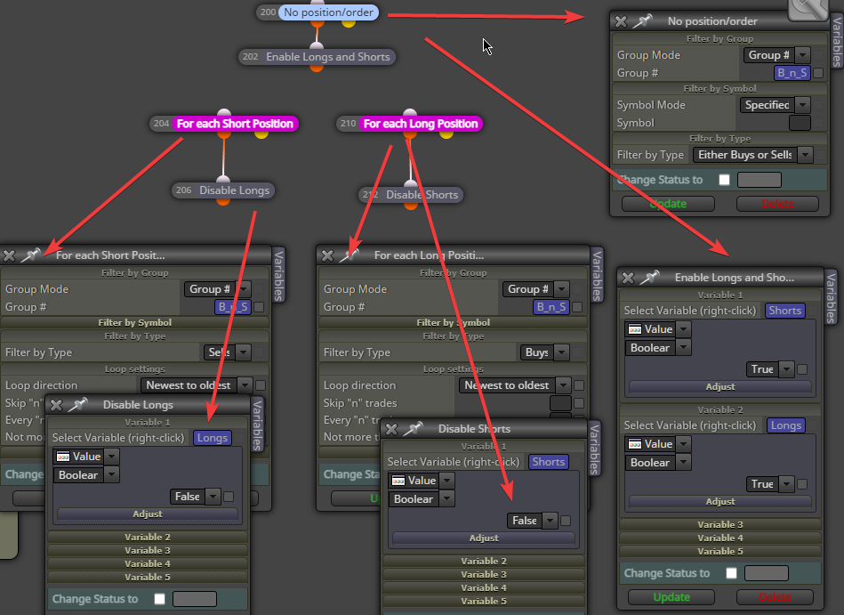Open Variables tab of For each Short Position panel
Screen dimensions: 844x615
pos(279,275)
